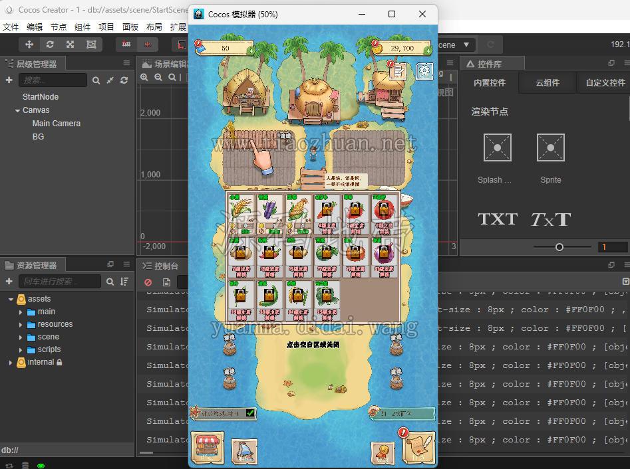Select the rotate tool in toolbar
The image size is (630, 469).
pyautogui.click(x=50, y=45)
